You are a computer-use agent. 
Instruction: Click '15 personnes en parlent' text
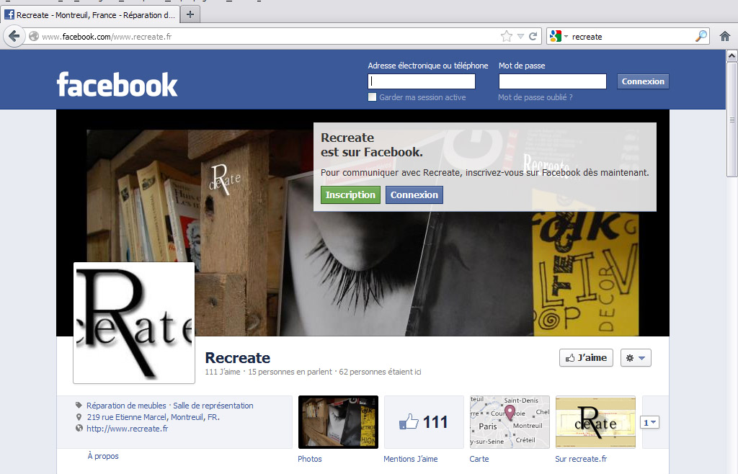pos(290,372)
